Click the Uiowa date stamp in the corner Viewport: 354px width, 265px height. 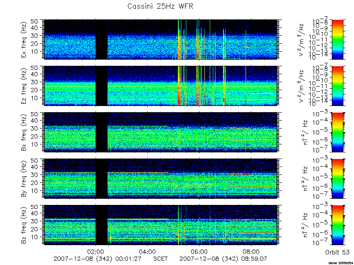coord(341,263)
